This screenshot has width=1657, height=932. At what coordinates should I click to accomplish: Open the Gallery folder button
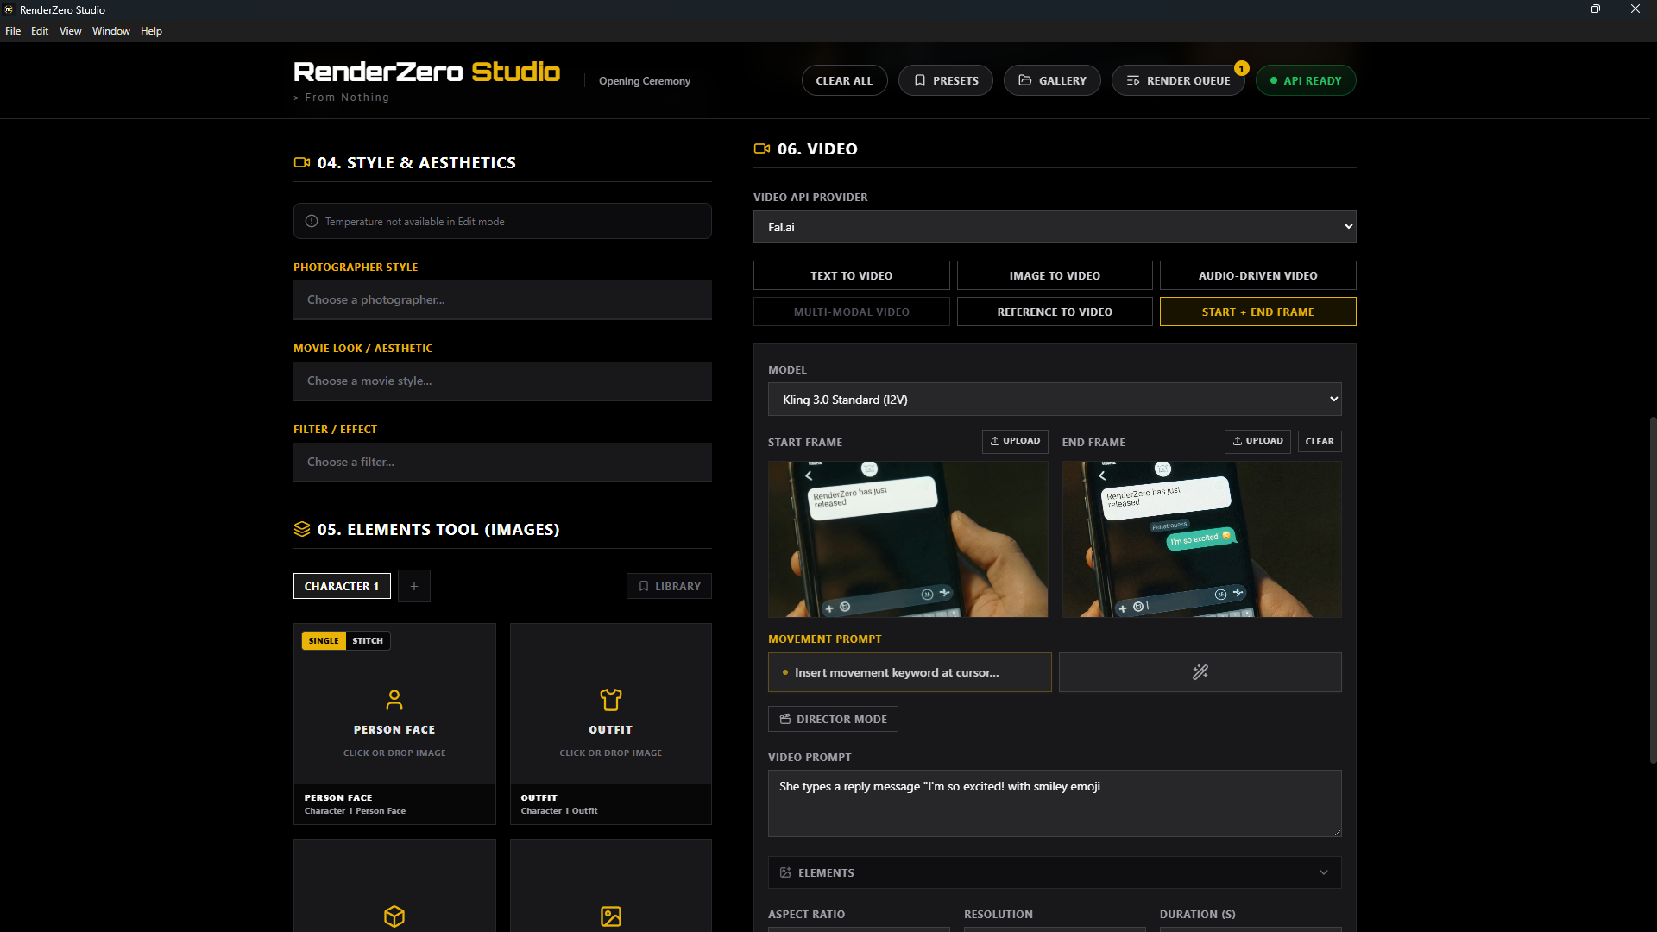(1051, 80)
